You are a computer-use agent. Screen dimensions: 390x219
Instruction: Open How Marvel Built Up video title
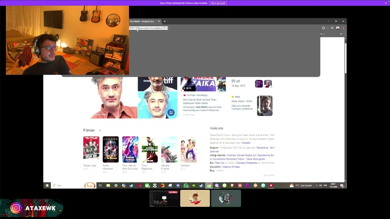[x=200, y=102]
